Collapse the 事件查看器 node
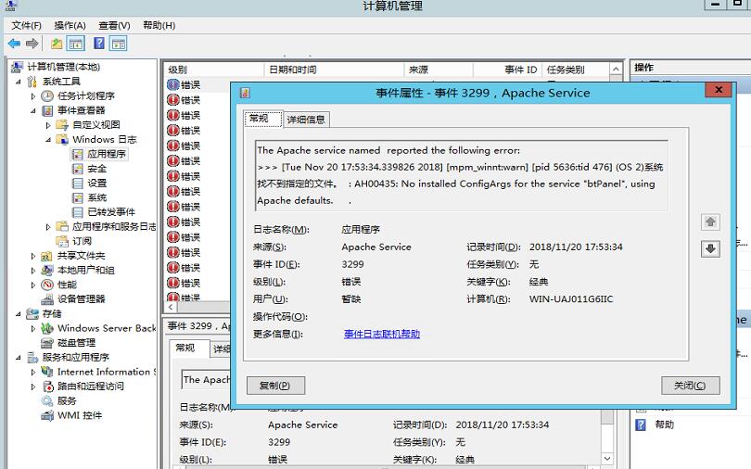 tap(33, 110)
